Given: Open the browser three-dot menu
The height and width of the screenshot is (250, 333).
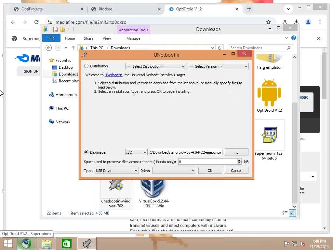Looking at the screenshot, I should (320, 22).
